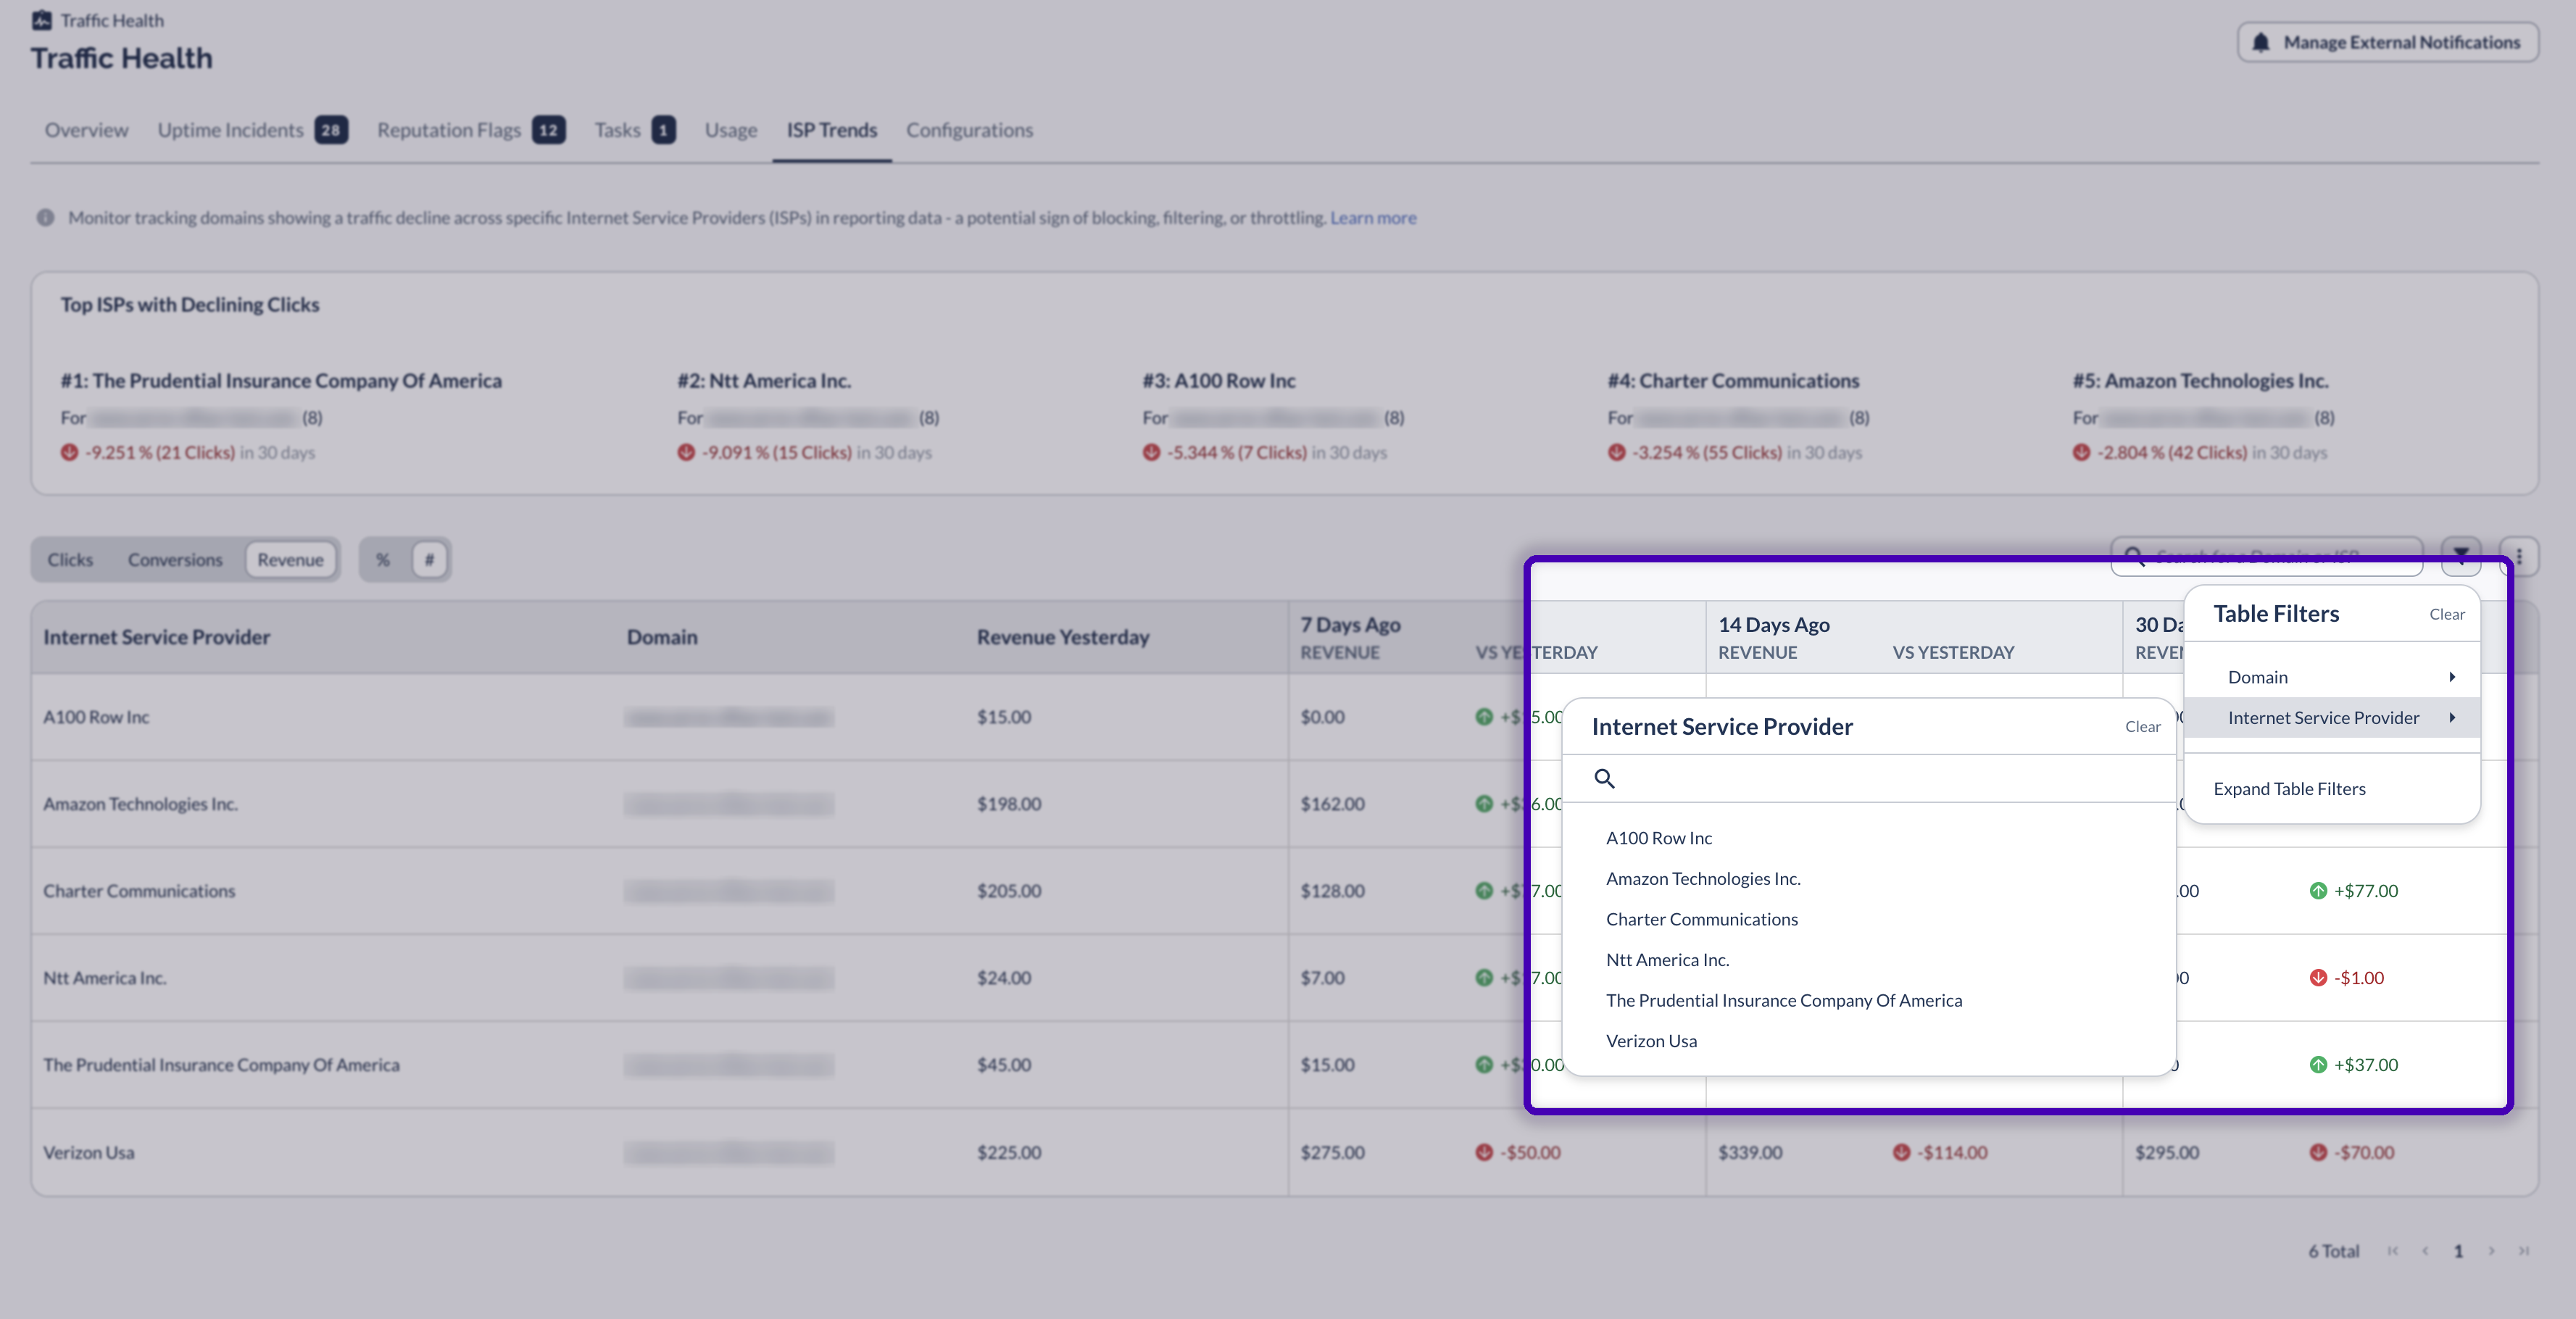Screen dimensions: 2576x1319
Task: Click the ISP filter search field
Action: (x=1868, y=778)
